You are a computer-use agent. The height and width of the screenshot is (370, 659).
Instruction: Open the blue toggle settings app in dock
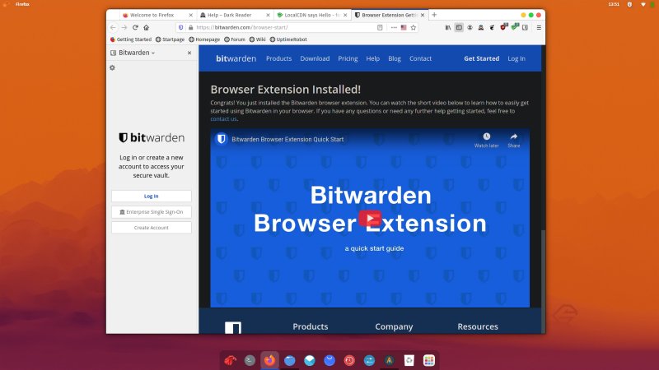369,360
